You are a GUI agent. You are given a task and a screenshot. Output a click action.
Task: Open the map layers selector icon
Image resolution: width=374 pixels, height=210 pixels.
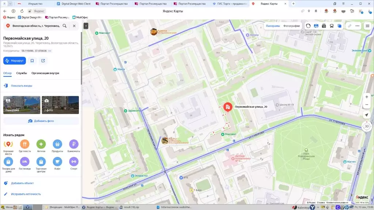point(340,26)
